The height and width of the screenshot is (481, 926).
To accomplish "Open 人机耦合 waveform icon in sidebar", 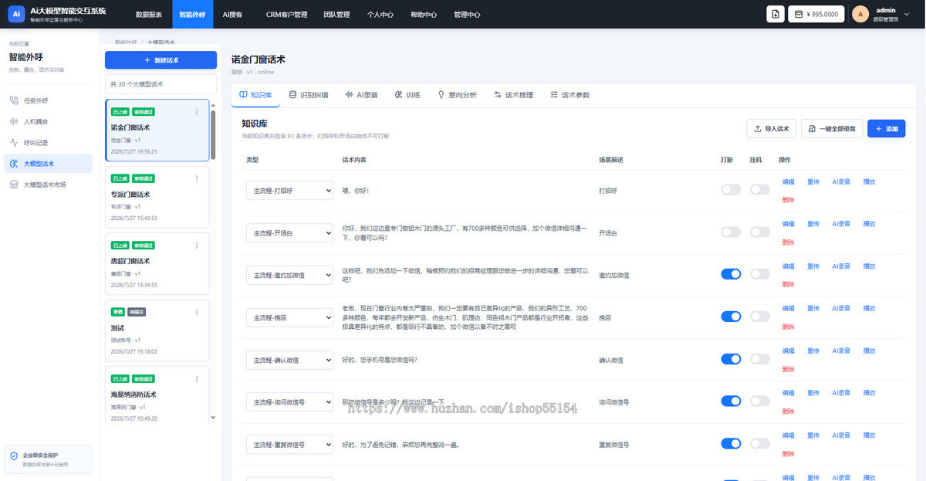I will click(14, 121).
